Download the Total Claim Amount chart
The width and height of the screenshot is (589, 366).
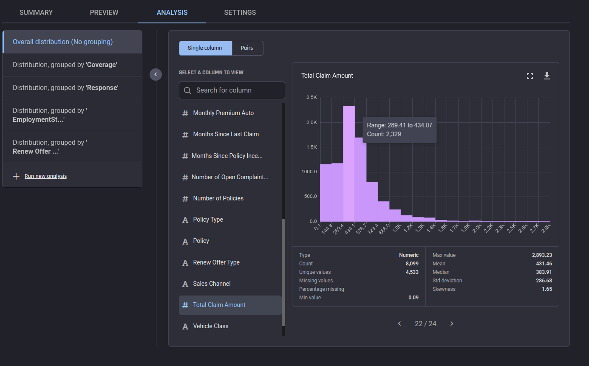tap(547, 76)
